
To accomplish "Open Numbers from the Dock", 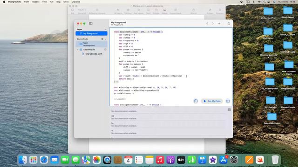I will 191,160.
